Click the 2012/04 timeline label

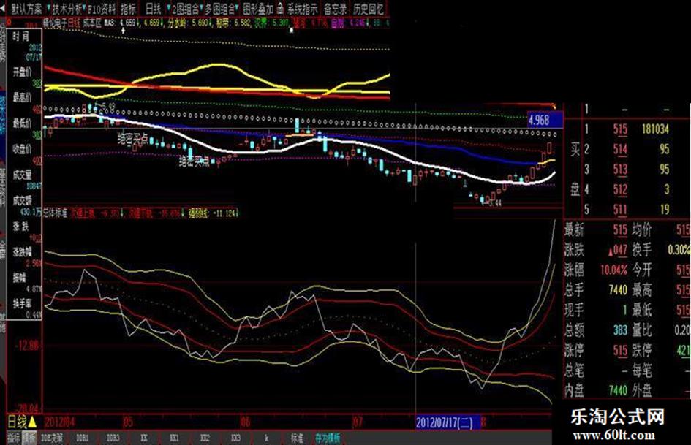[59, 422]
